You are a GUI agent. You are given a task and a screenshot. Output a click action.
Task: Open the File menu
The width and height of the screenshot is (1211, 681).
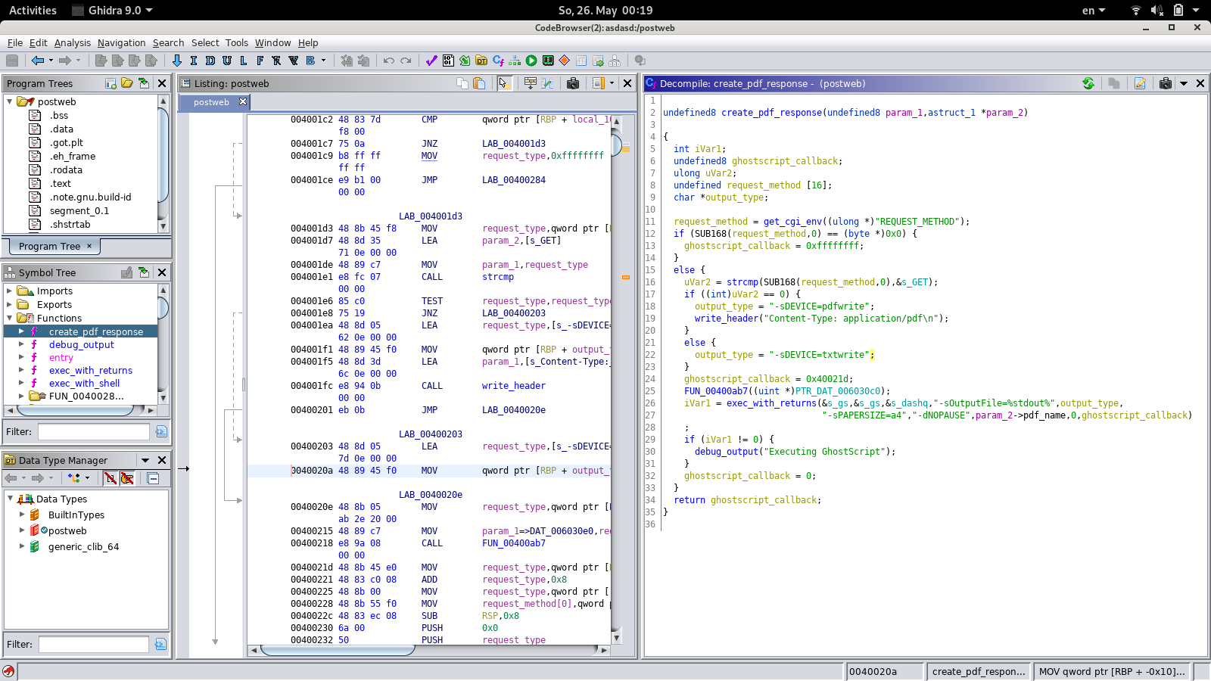pyautogui.click(x=15, y=43)
